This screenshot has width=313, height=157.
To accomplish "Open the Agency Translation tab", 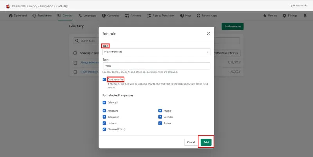I will 161,16.
